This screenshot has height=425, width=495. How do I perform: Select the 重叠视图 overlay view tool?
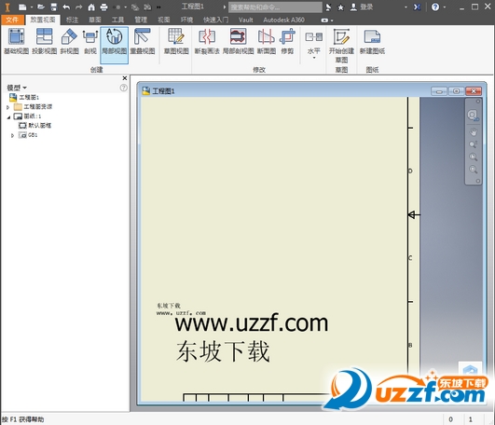[x=143, y=41]
